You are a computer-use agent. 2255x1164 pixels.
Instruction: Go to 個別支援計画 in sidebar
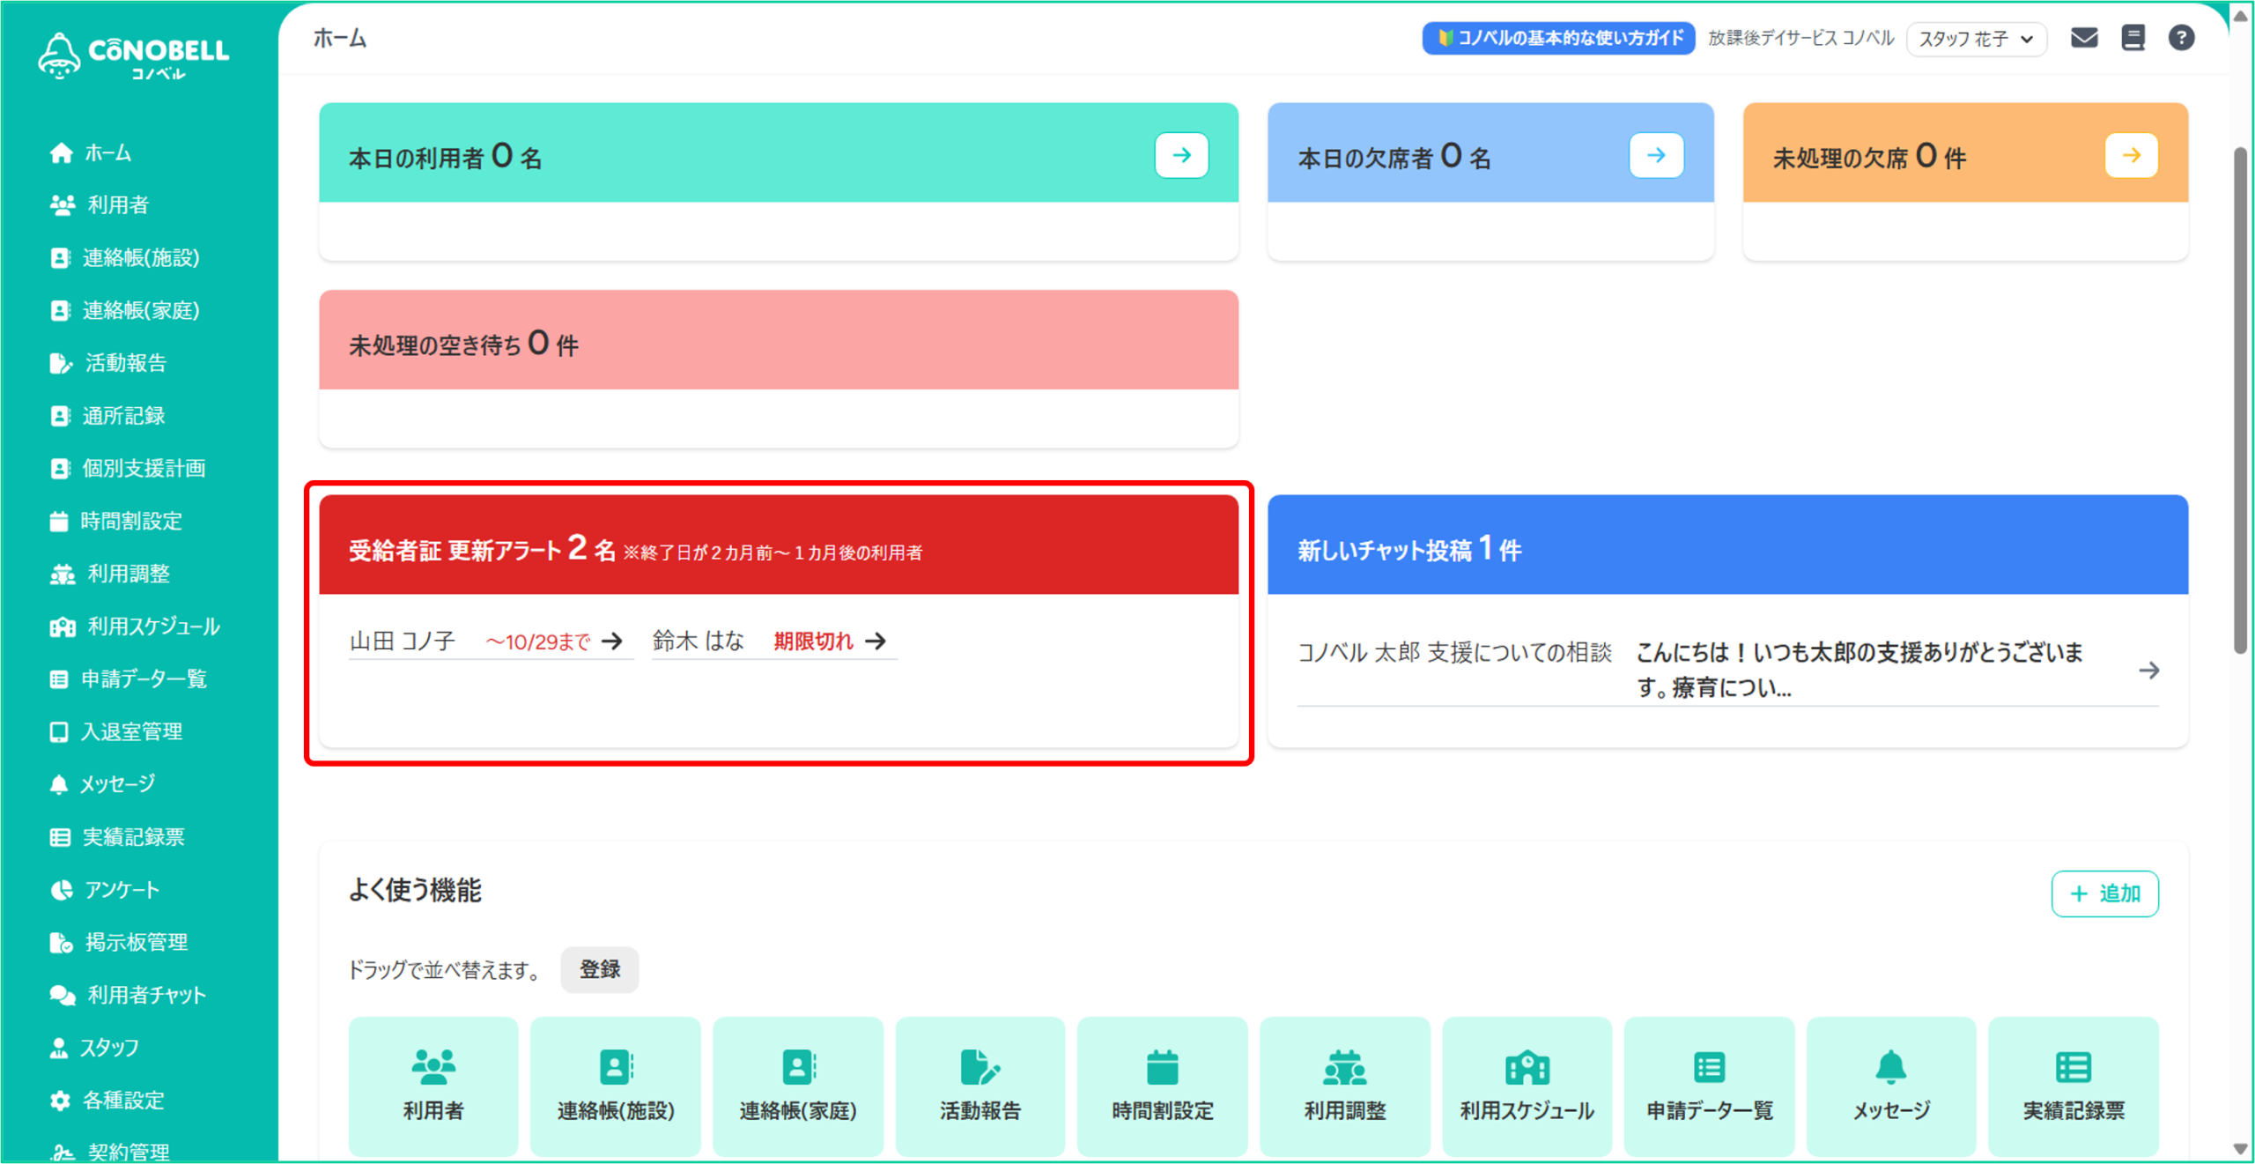tap(143, 468)
